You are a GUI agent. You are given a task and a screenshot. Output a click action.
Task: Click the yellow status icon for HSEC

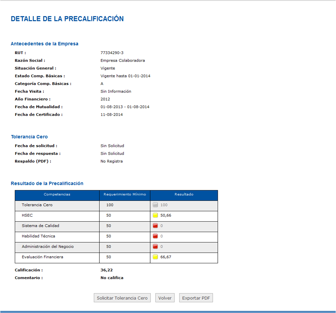coord(155,215)
